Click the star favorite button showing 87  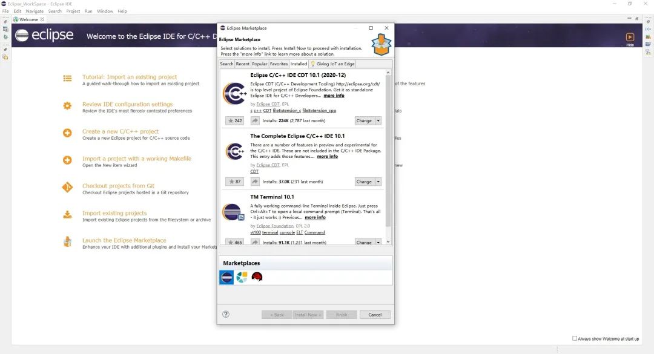(x=234, y=182)
